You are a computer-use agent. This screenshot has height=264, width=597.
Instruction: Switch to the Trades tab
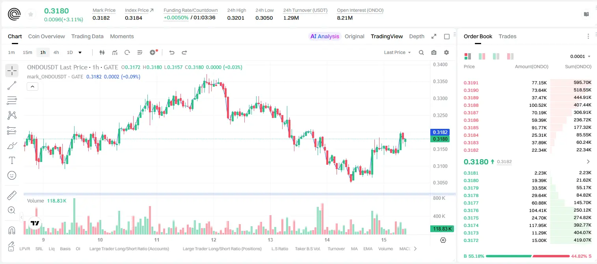point(508,36)
